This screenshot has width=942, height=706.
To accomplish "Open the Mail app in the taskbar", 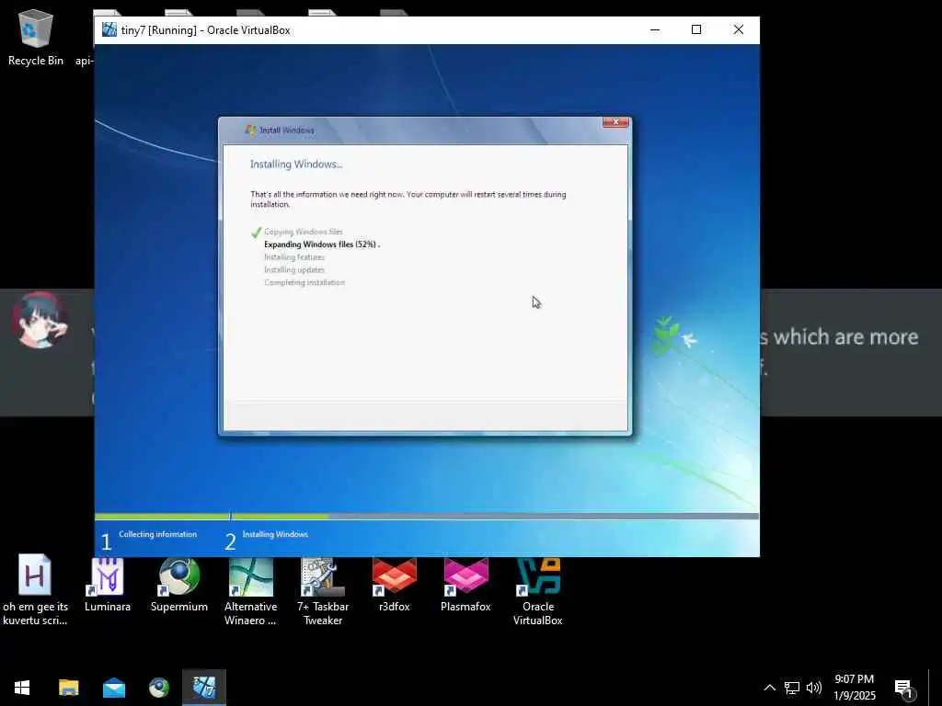I will click(113, 688).
